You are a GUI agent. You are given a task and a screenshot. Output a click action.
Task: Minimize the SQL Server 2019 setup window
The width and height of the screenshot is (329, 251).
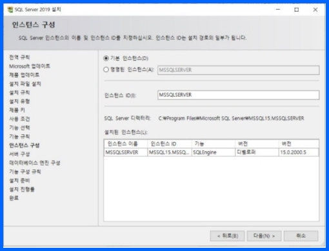[x=278, y=10]
